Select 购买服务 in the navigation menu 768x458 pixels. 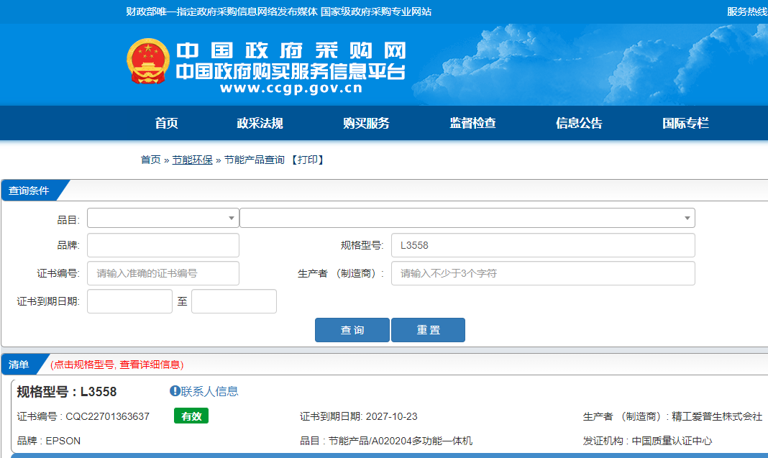coord(367,123)
